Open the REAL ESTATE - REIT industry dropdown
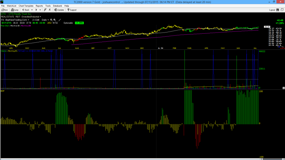 coord(21,17)
